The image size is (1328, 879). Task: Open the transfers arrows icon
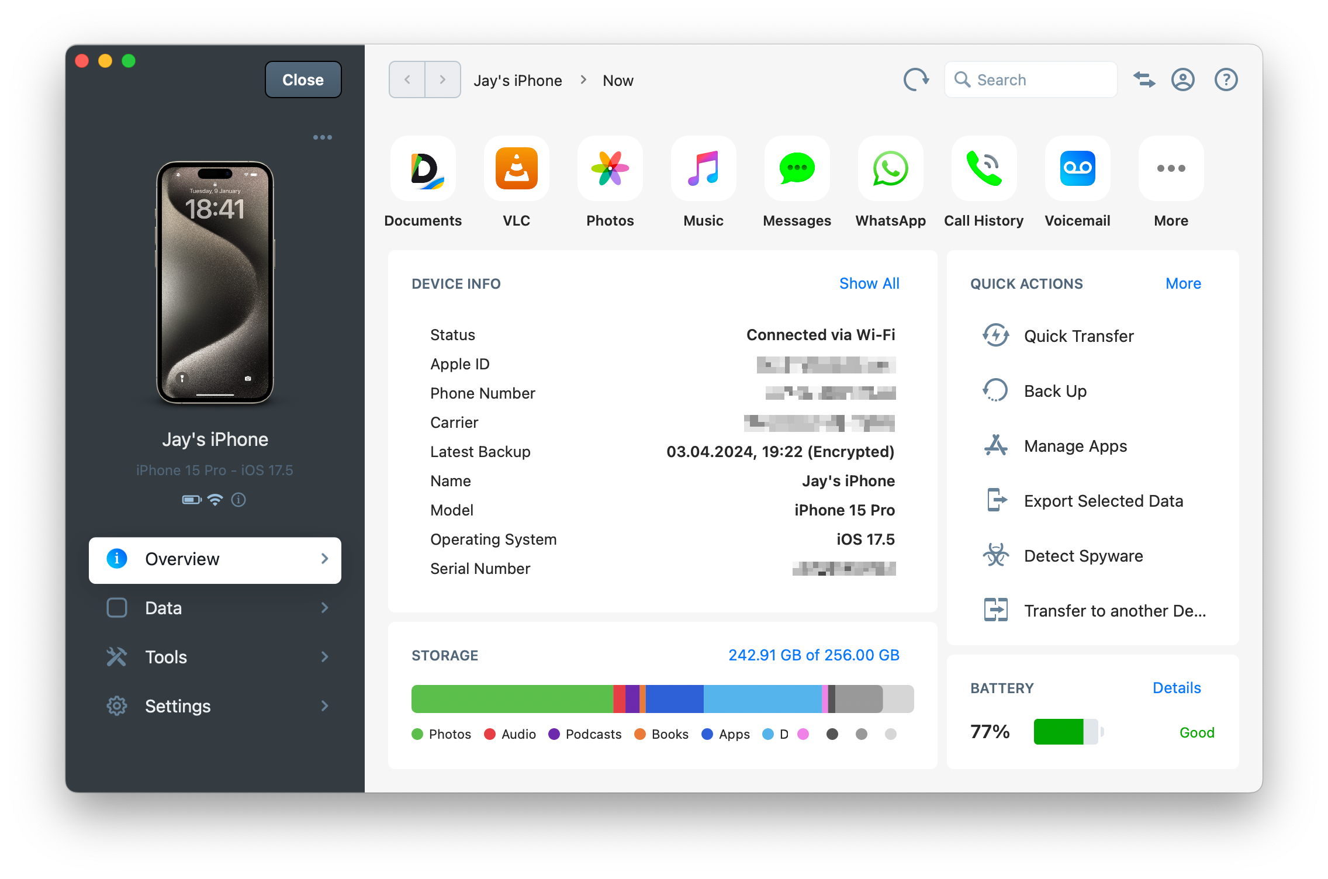coord(1144,79)
